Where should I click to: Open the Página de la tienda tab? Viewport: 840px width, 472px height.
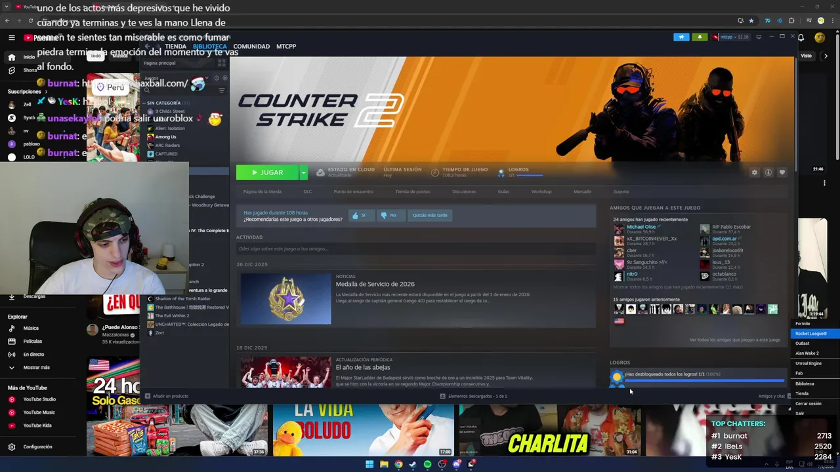[x=262, y=191]
